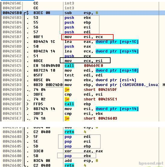Screen dimensions: 165x167
Task: Click the 'test edi, edi' instruction
Action: pyautogui.click(x=84, y=75)
